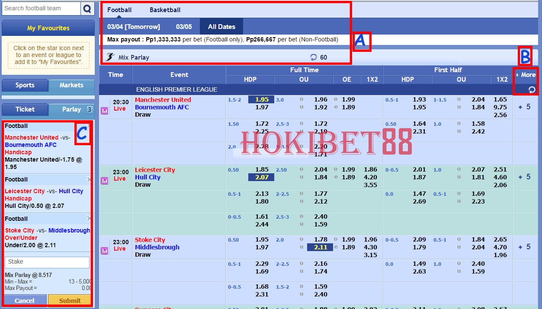Open stats icon for Manchester United match
Screen dimensions: 542x309
(x=104, y=111)
